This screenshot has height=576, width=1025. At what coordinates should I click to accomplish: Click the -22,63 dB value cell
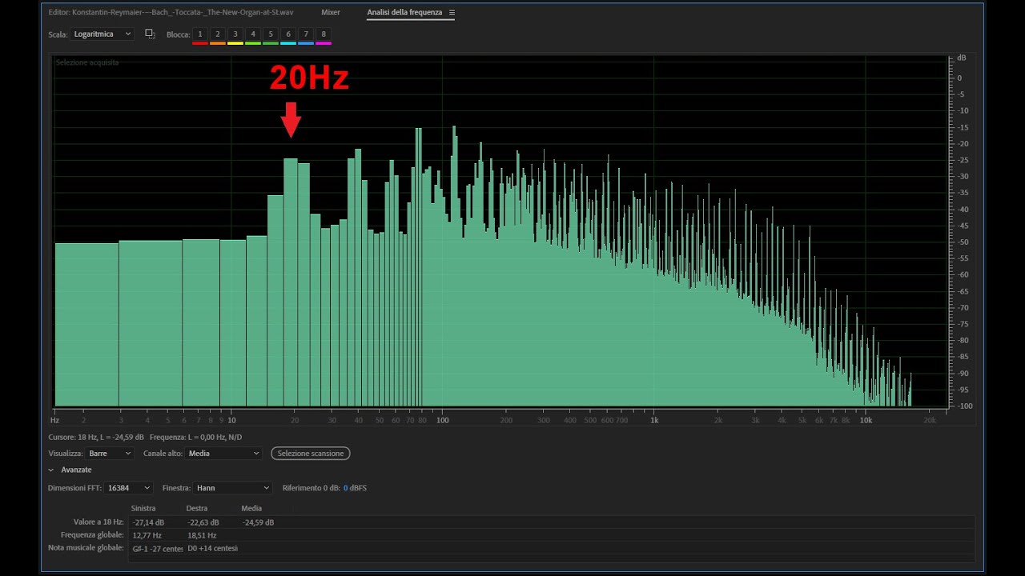(203, 522)
